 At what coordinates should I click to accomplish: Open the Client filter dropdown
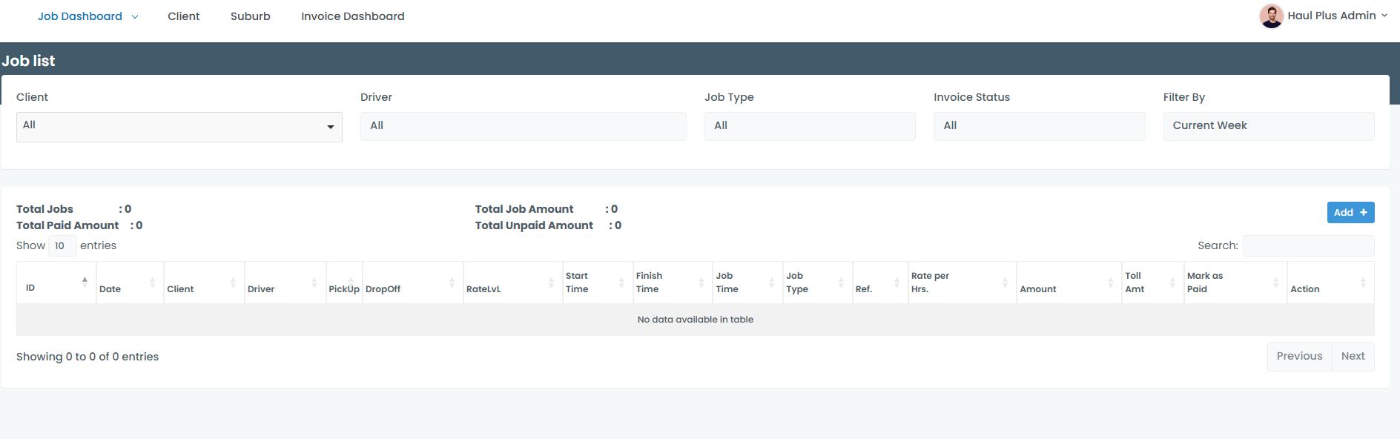179,127
